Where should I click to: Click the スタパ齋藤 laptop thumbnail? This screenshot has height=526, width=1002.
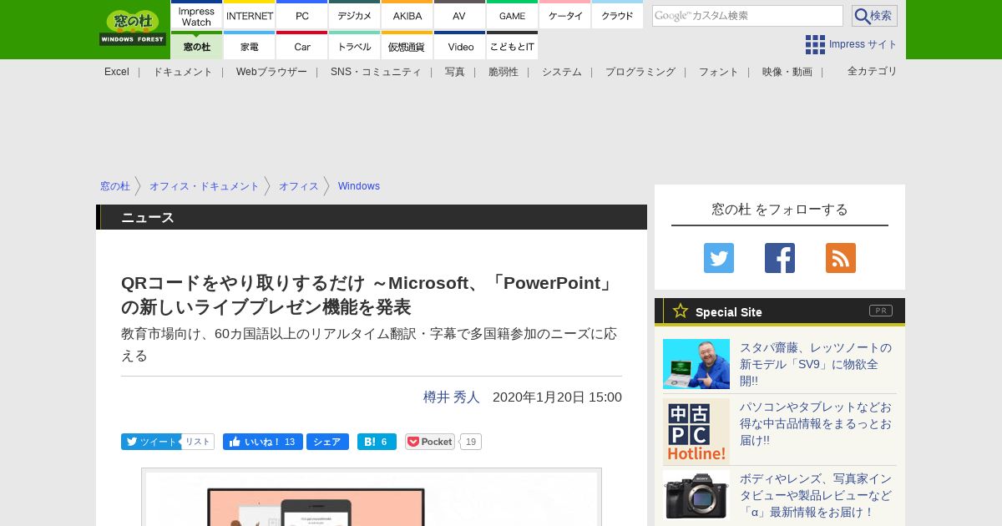tap(696, 364)
